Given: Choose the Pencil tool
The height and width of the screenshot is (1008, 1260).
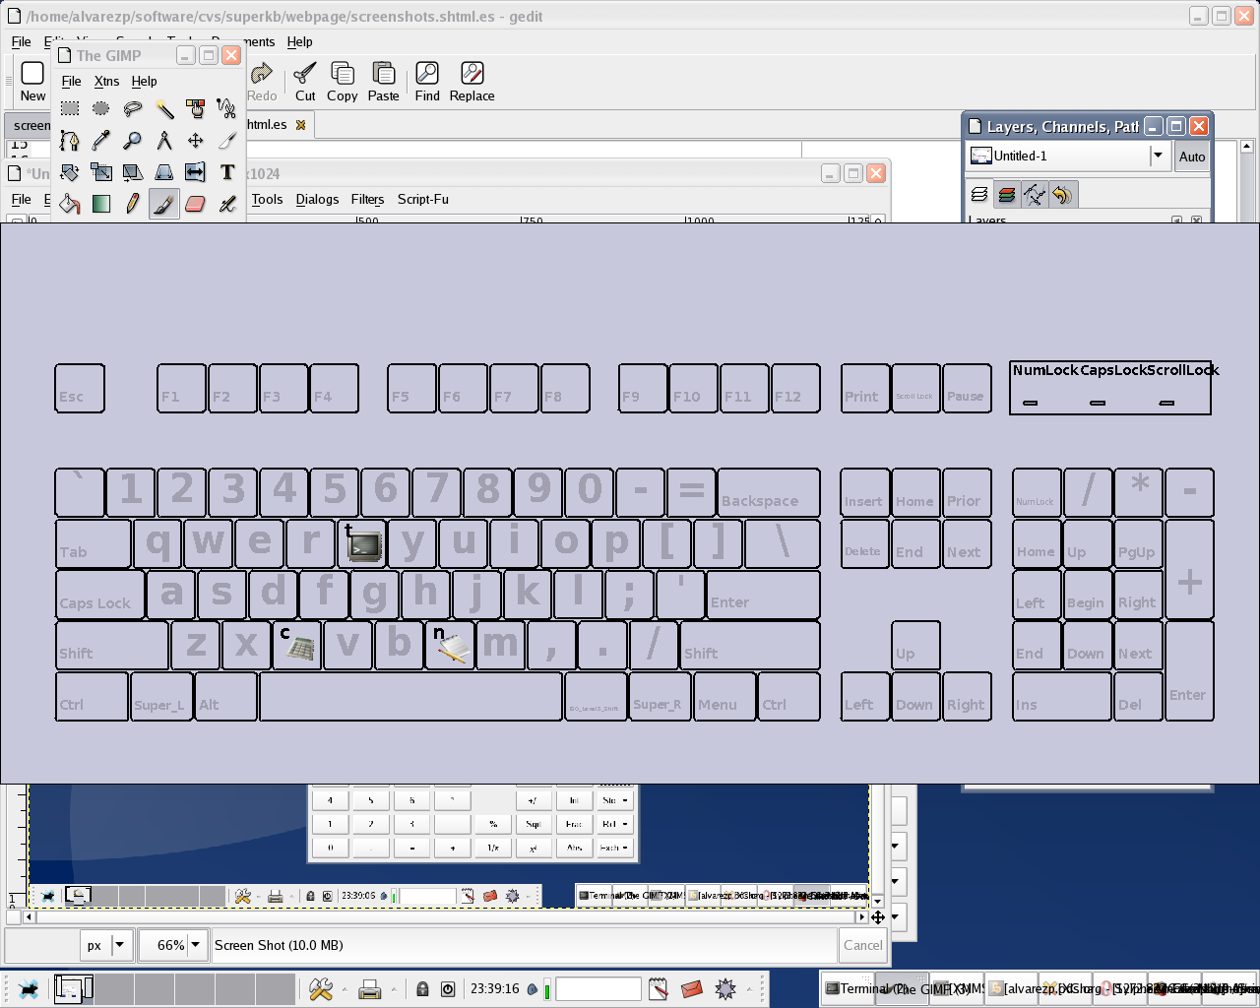Looking at the screenshot, I should [133, 204].
